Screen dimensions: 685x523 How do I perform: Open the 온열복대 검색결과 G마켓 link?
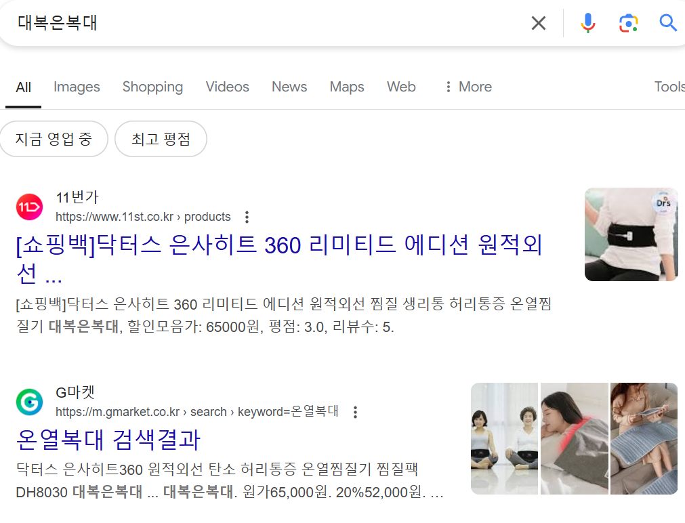(108, 440)
